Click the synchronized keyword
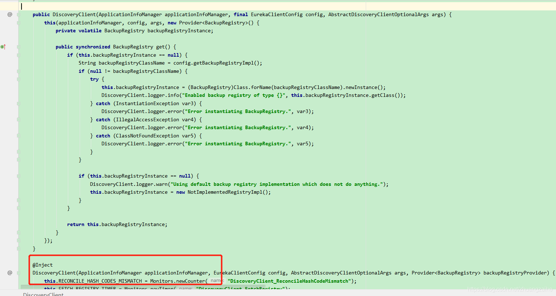Screen dimensions: 556x296 pyautogui.click(x=93, y=47)
